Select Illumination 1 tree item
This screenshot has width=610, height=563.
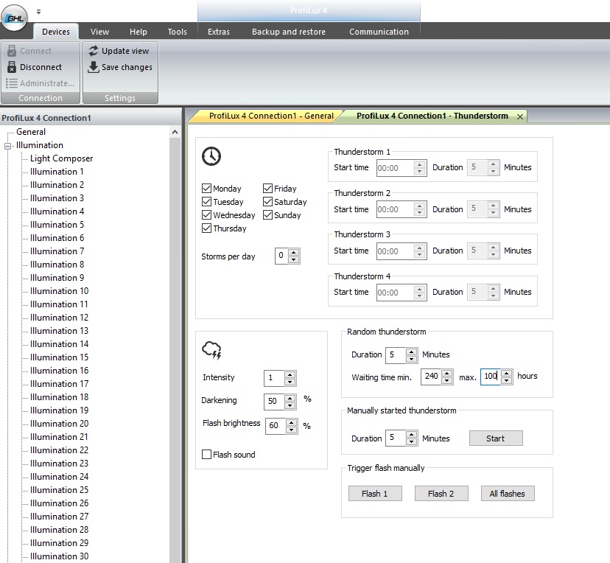(x=57, y=172)
